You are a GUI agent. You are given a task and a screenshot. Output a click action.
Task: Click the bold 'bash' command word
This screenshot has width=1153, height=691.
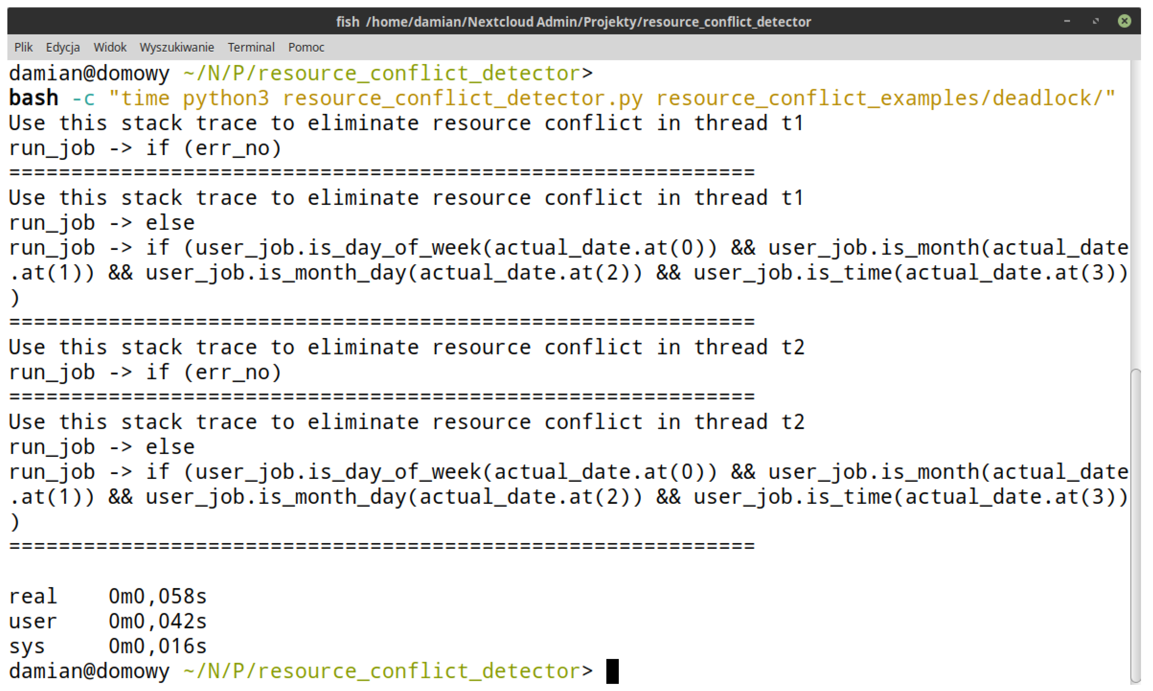(x=34, y=98)
